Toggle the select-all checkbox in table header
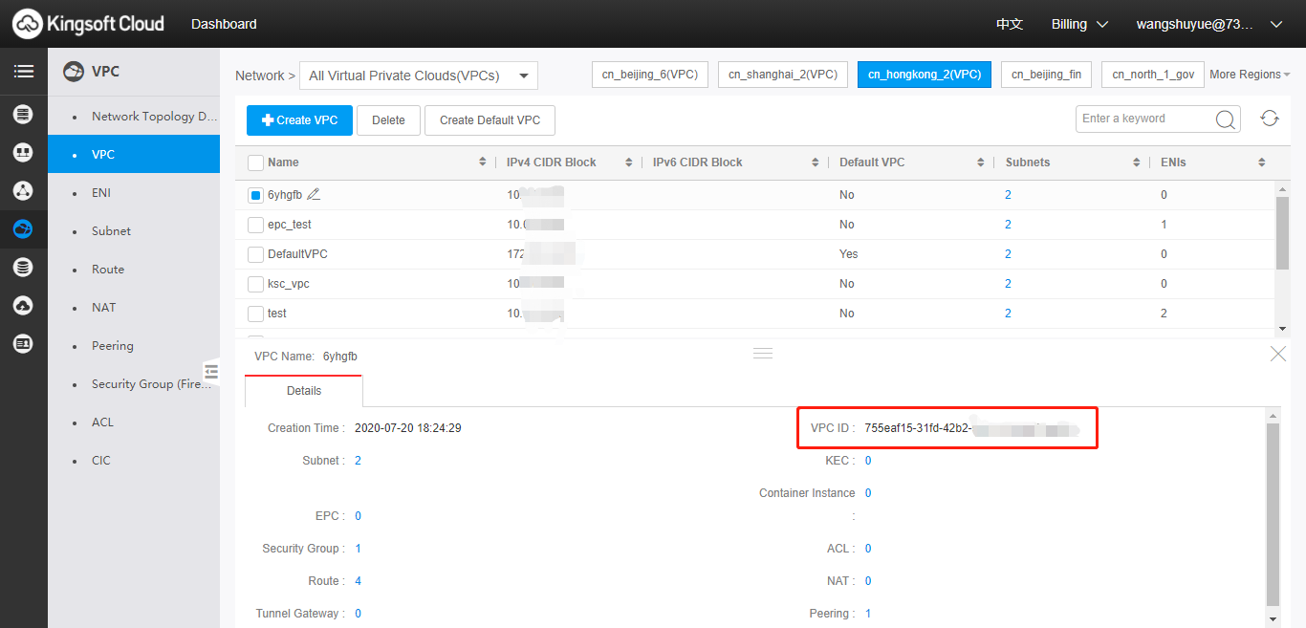 255,162
